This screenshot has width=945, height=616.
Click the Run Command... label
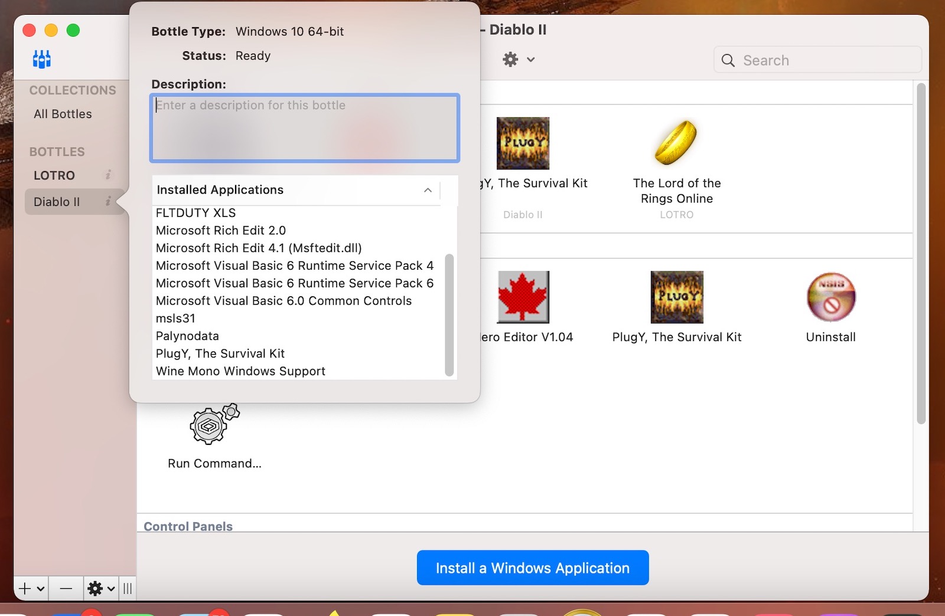point(214,464)
